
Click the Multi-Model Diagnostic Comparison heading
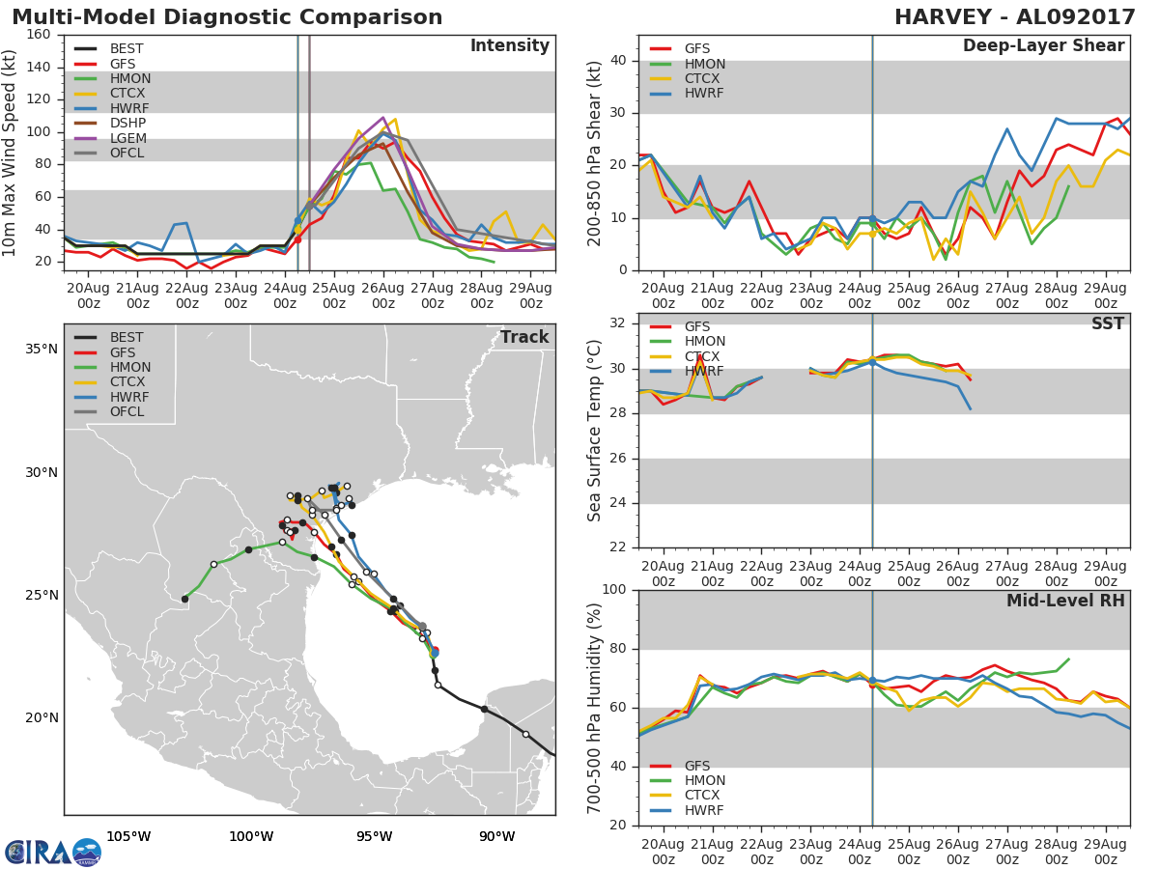[227, 17]
